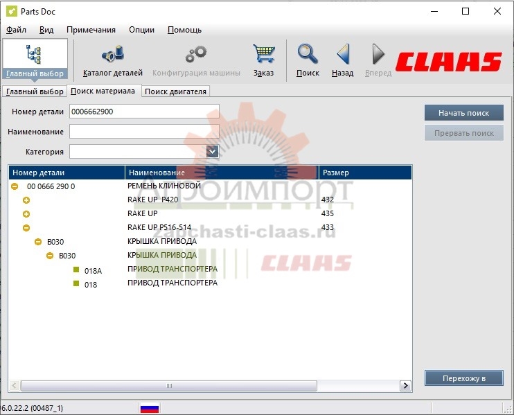Open the Примечания menu
The width and height of the screenshot is (514, 415).
pyautogui.click(x=91, y=30)
